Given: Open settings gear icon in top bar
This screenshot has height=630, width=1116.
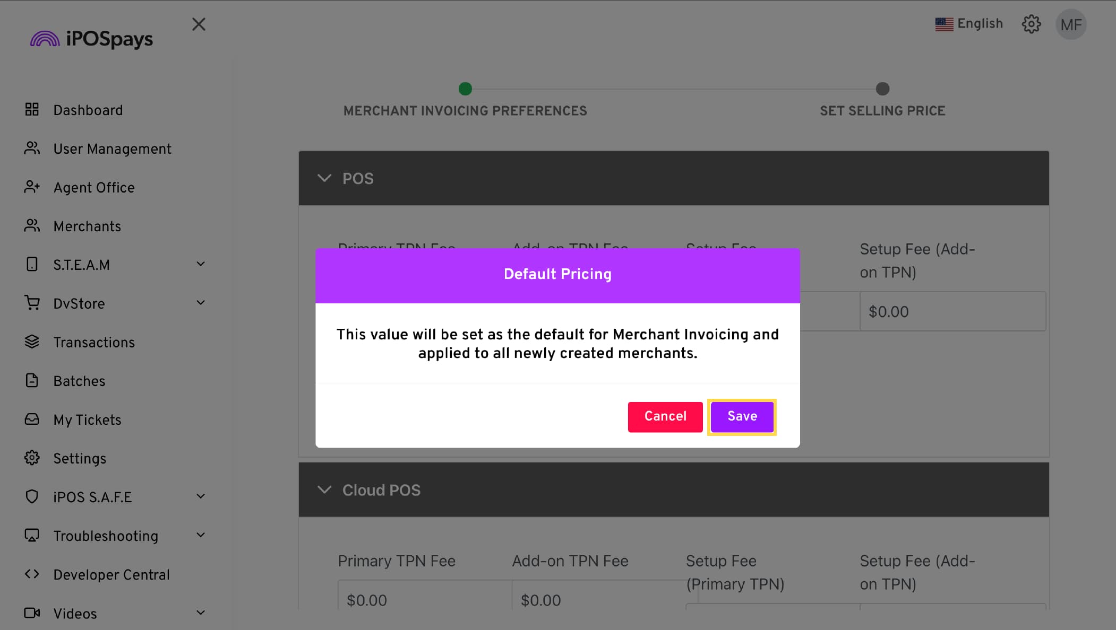Looking at the screenshot, I should (x=1031, y=24).
